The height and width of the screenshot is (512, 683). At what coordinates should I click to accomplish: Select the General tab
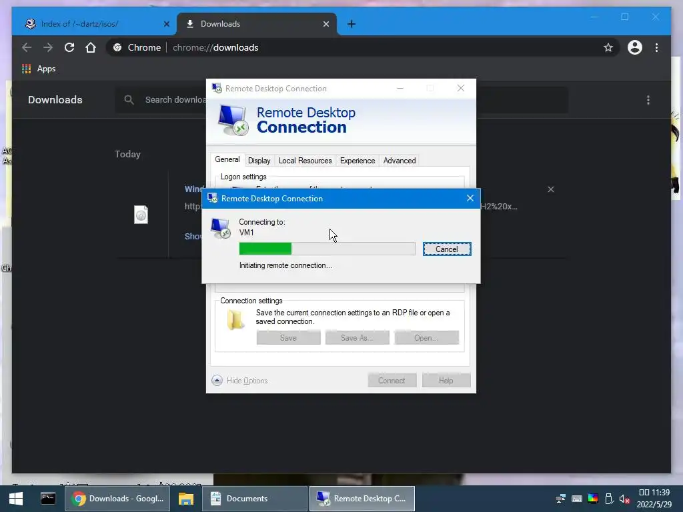(227, 159)
